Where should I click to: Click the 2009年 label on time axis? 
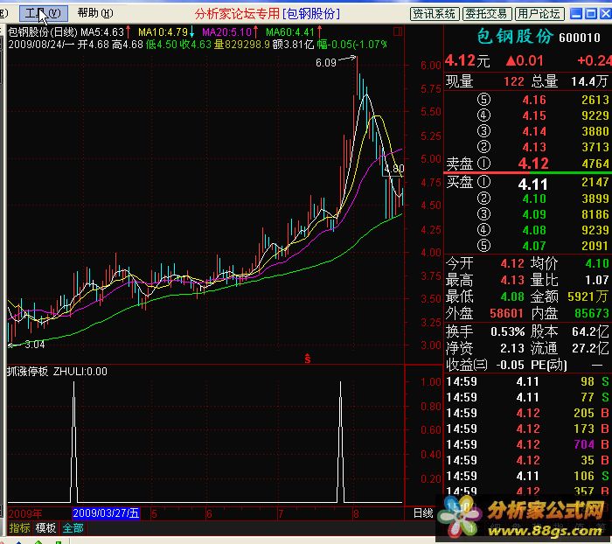pyautogui.click(x=25, y=513)
